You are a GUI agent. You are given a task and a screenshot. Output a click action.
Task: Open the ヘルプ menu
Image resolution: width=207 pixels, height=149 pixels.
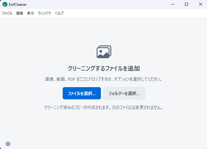pyautogui.click(x=59, y=13)
